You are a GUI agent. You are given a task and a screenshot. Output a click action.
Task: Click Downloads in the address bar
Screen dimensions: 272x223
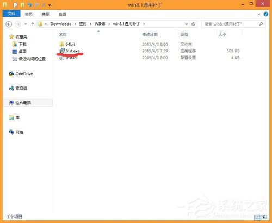pyautogui.click(x=60, y=24)
